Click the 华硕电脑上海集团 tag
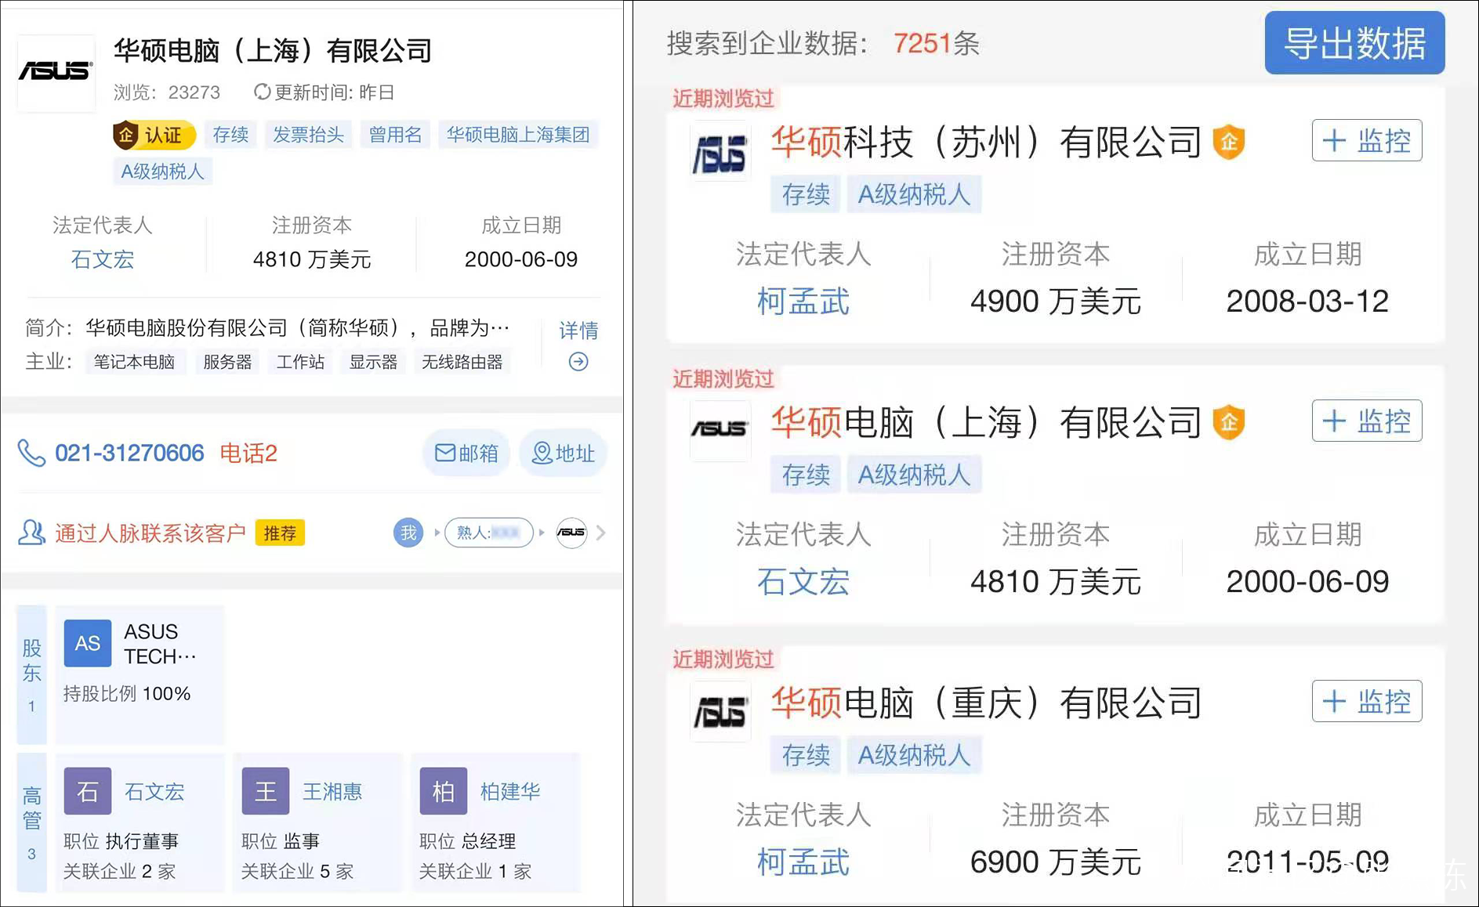The width and height of the screenshot is (1479, 907). pyautogui.click(x=518, y=135)
